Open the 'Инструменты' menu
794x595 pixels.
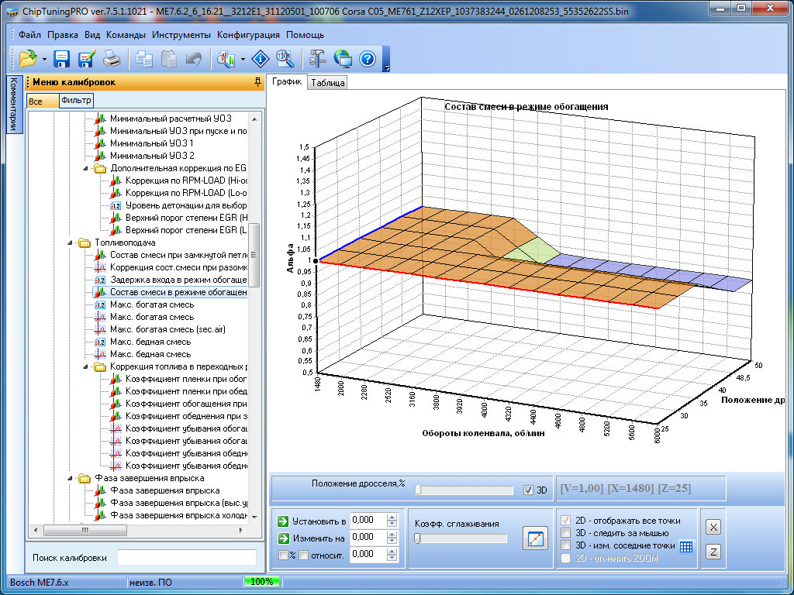pyautogui.click(x=181, y=35)
